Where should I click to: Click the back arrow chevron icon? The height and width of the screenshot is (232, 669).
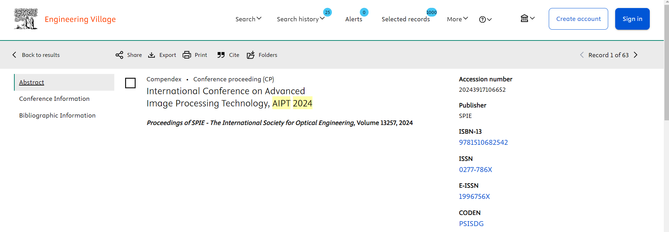14,55
